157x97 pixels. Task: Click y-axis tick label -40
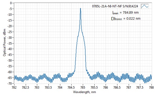coord(9,49)
